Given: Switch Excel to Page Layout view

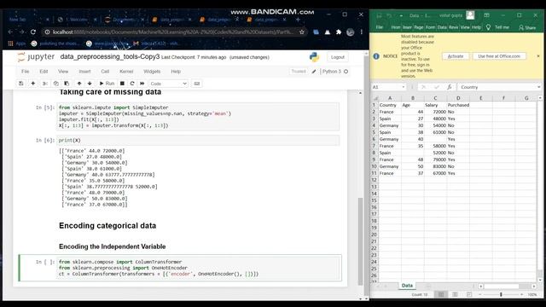Looking at the screenshot, I should pyautogui.click(x=455, y=294).
